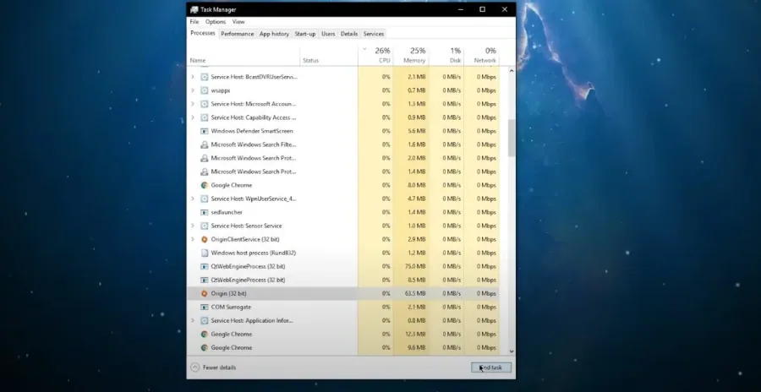Image resolution: width=761 pixels, height=392 pixels.
Task: Click the Service Host: Sensor Service icon
Action: (x=205, y=226)
